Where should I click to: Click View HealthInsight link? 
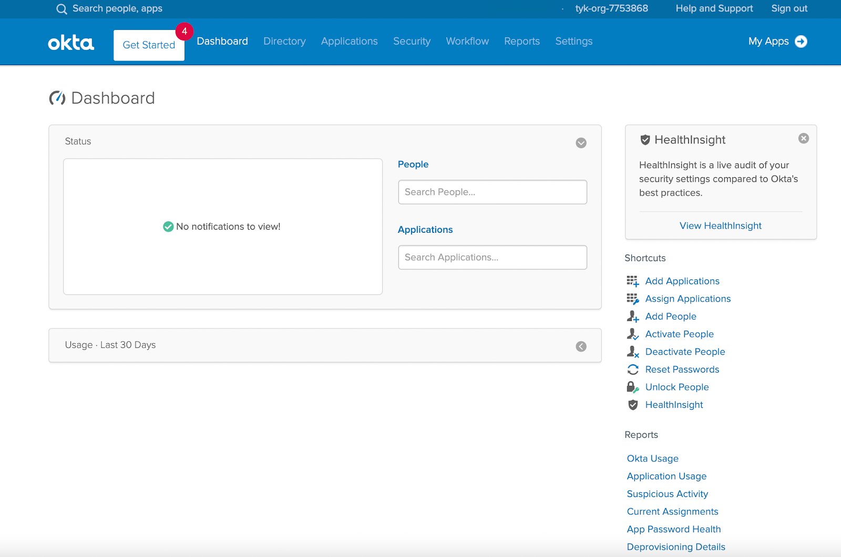tap(720, 225)
